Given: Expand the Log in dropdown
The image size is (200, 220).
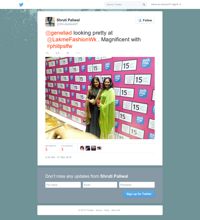Looking at the screenshot, I should [176, 4].
